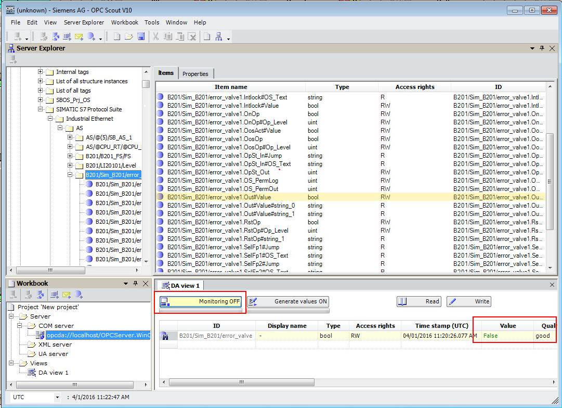Expand the Internal tags folder

(41, 72)
